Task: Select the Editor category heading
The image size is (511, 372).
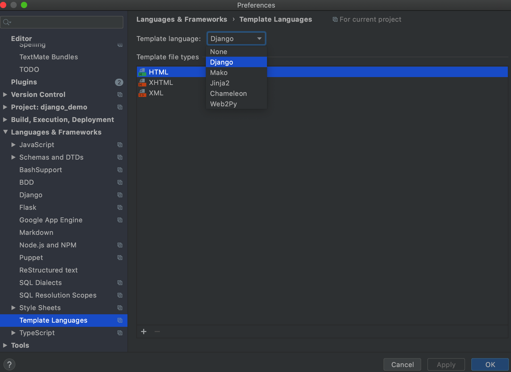Action: [x=21, y=38]
